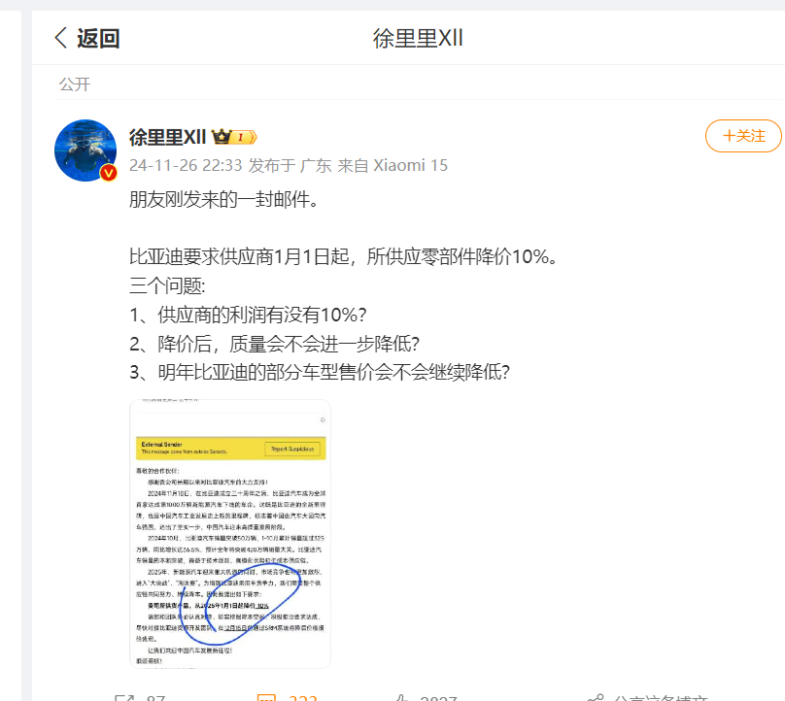The height and width of the screenshot is (701, 785).
Task: Click the repost icon next to 87
Action: pyautogui.click(x=123, y=697)
